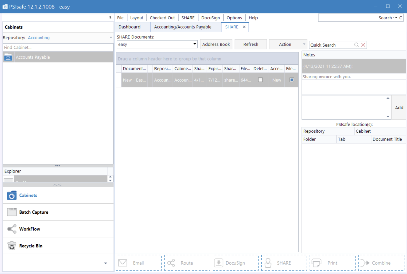This screenshot has height=274, width=407.
Task: Select the Batch Capture navigation button
Action: click(x=58, y=212)
